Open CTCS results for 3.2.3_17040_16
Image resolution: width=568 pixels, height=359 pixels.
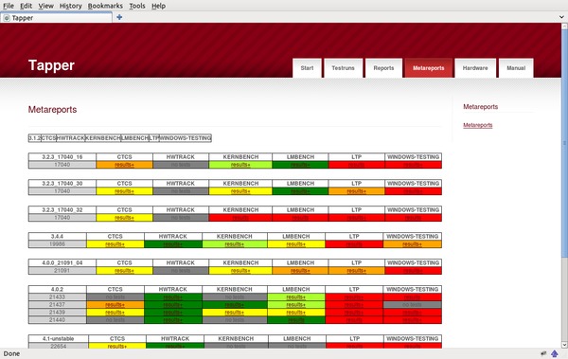pyautogui.click(x=124, y=165)
